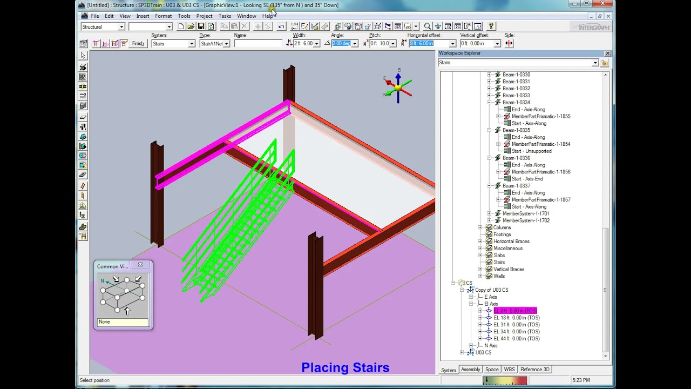Open the File menu
691x389 pixels.
(x=95, y=16)
